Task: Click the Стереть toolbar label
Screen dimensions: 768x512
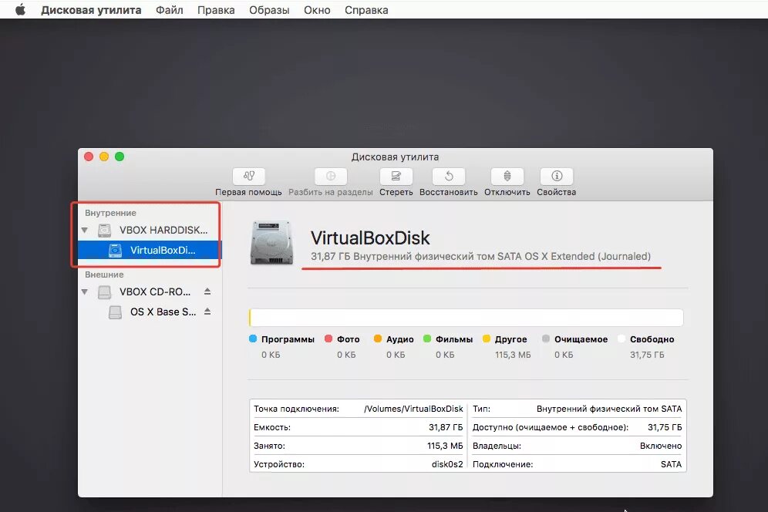Action: pos(396,192)
